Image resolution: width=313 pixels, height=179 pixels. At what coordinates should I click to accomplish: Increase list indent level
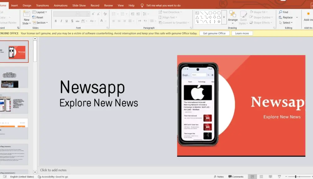click(138, 14)
